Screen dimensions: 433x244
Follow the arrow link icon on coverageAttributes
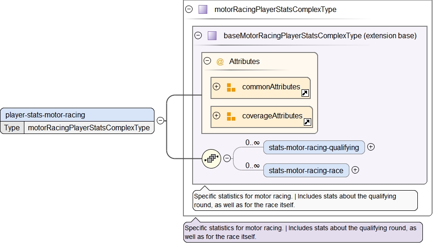click(x=308, y=122)
